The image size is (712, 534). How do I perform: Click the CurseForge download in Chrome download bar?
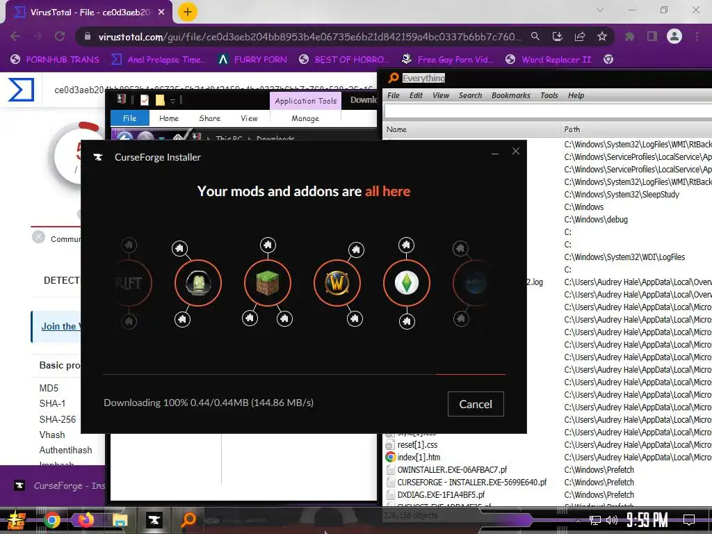pyautogui.click(x=59, y=486)
